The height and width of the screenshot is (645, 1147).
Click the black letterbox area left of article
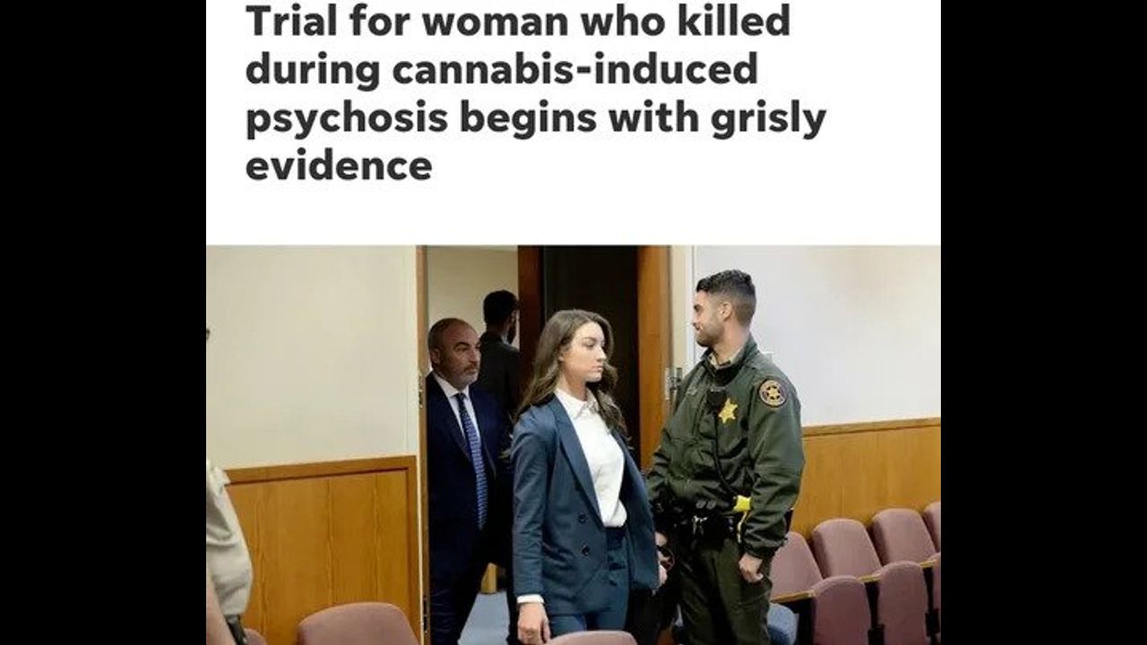103,322
